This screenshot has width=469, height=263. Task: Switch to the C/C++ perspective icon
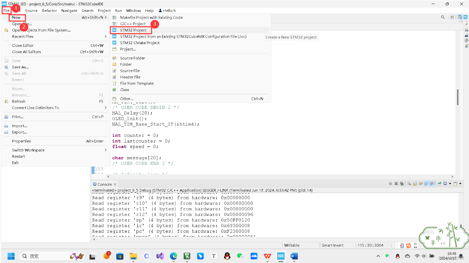pyautogui.click(x=460, y=17)
